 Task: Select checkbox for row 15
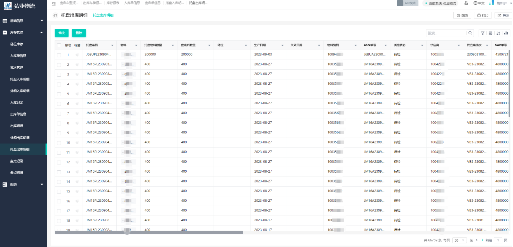pyautogui.click(x=59, y=192)
